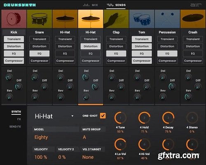Click the 4 Tune value 50 %
The height and width of the screenshot is (165, 206).
(120, 132)
